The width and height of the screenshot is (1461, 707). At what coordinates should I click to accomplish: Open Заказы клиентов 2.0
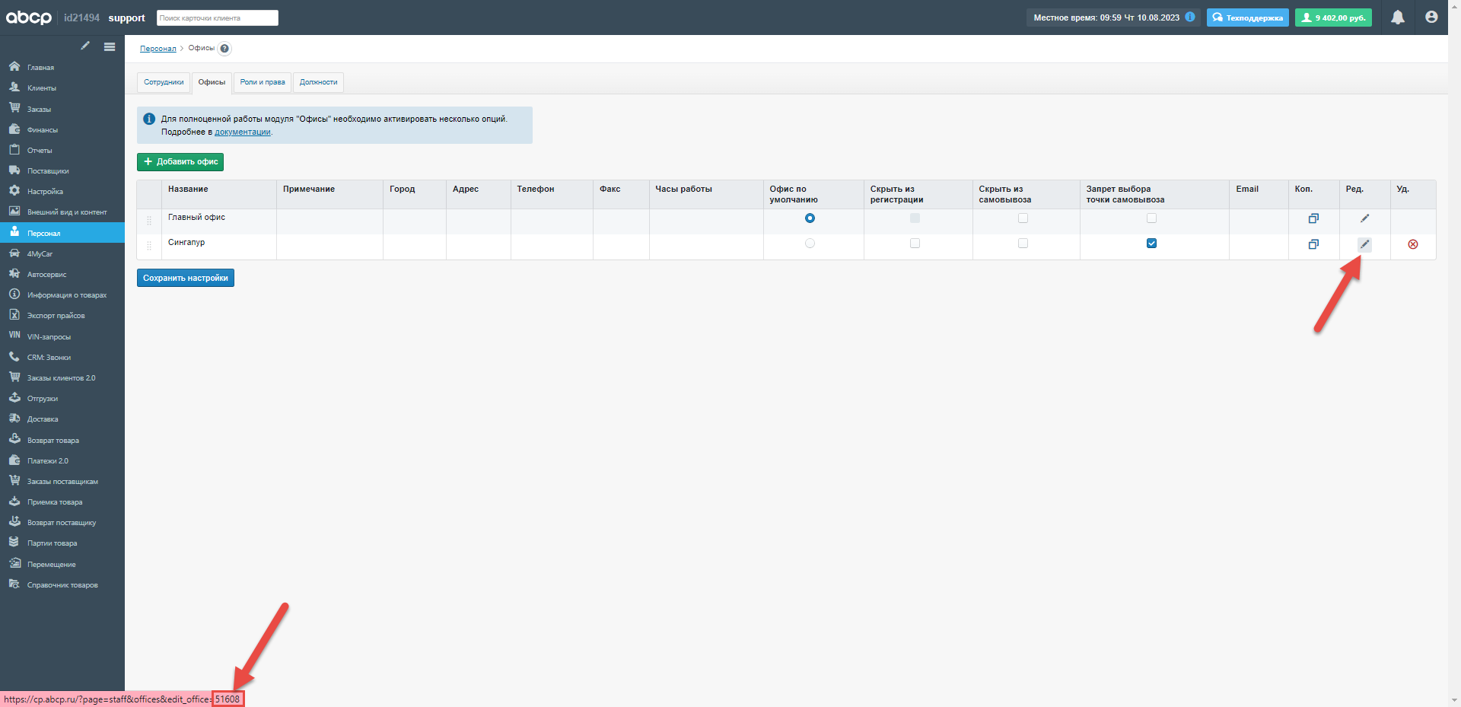(62, 378)
